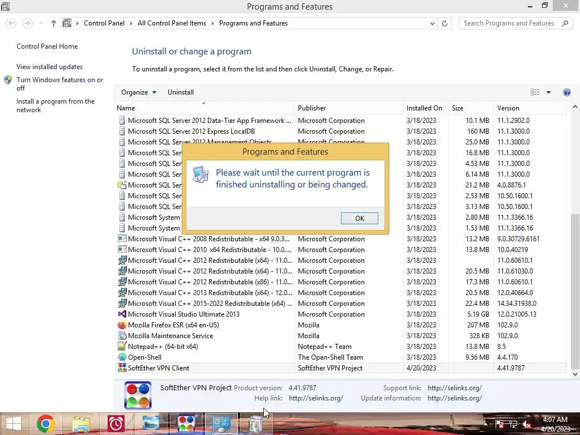
Task: Refresh the Programs and Features view
Action: (445, 23)
